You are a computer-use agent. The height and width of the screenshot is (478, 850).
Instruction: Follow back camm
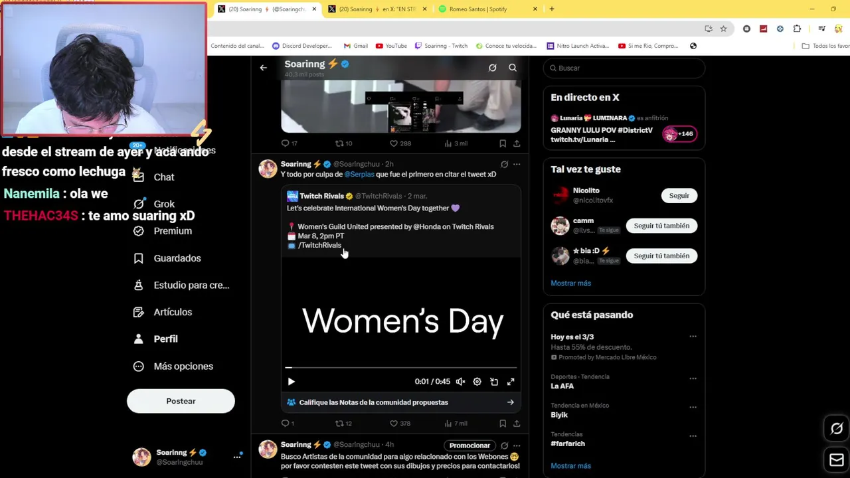pos(661,226)
